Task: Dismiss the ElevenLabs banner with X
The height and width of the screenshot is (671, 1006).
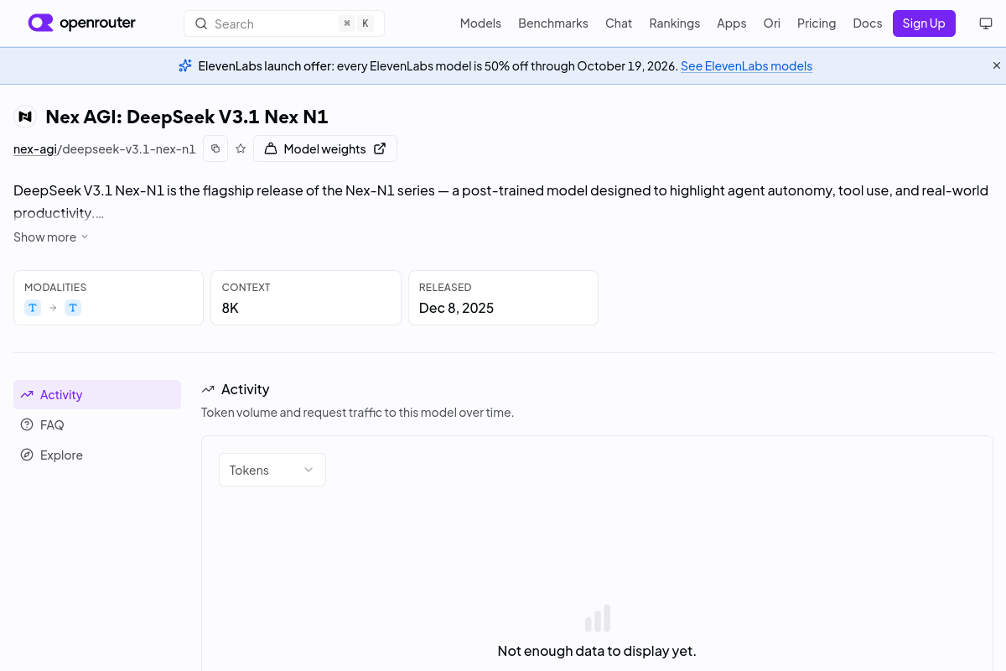Action: [997, 65]
